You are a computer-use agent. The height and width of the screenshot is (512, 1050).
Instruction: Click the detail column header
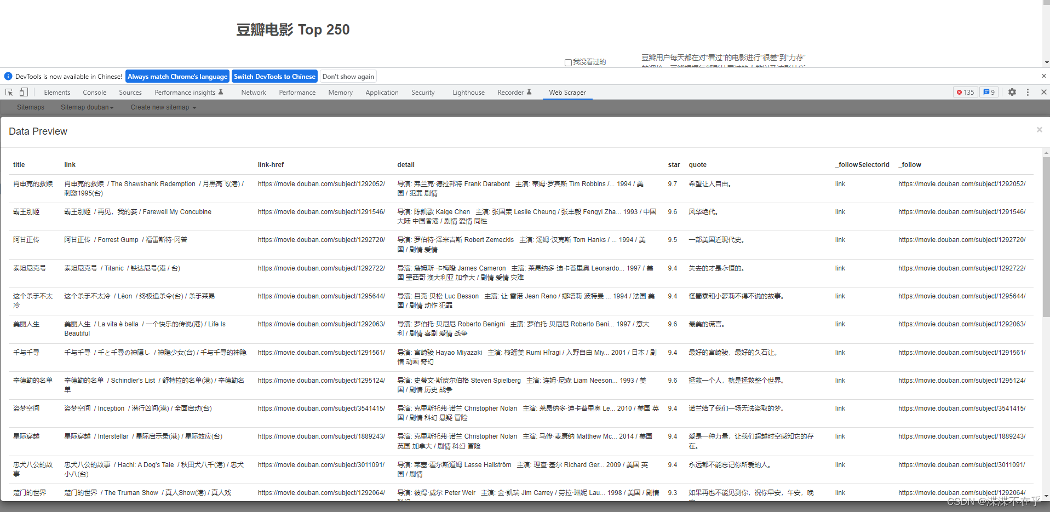point(406,165)
